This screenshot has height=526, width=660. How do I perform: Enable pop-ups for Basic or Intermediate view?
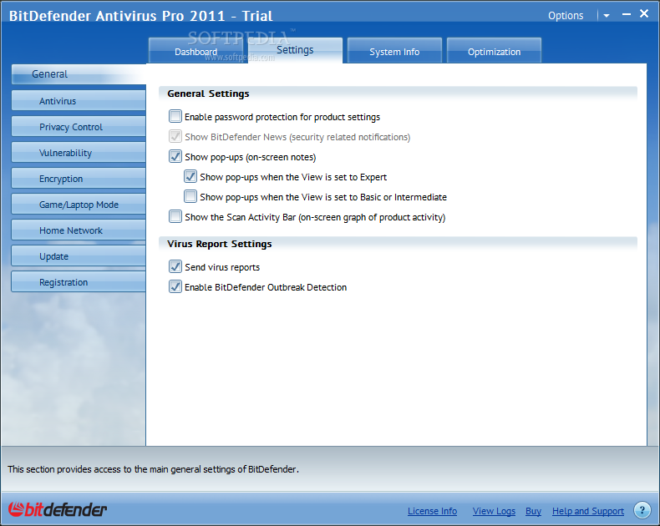[x=190, y=196]
